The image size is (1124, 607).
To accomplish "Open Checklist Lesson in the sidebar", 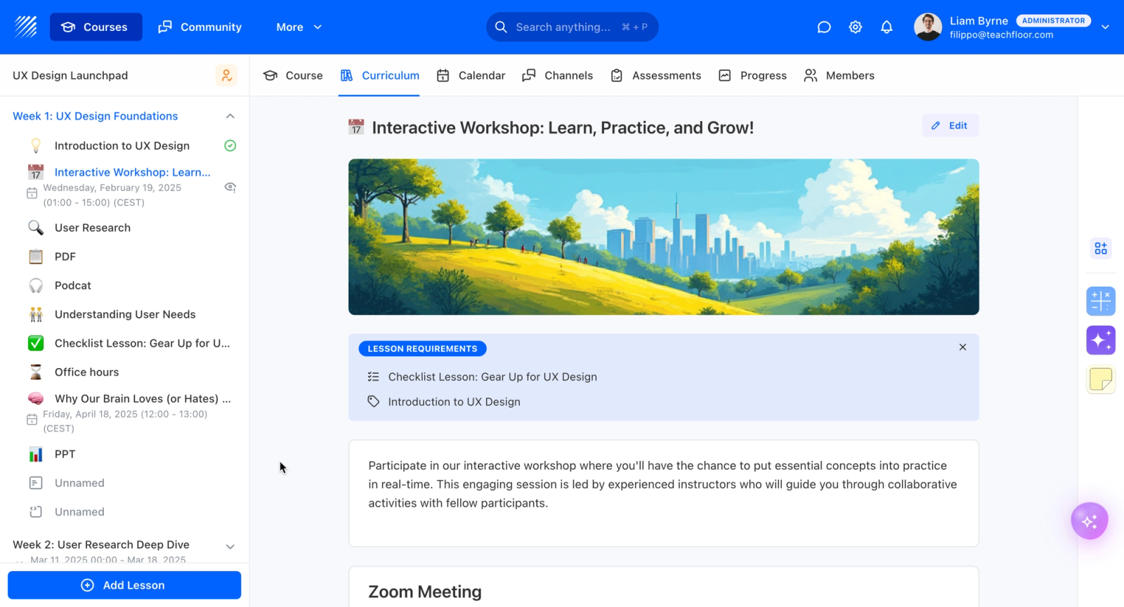I will pyautogui.click(x=143, y=343).
